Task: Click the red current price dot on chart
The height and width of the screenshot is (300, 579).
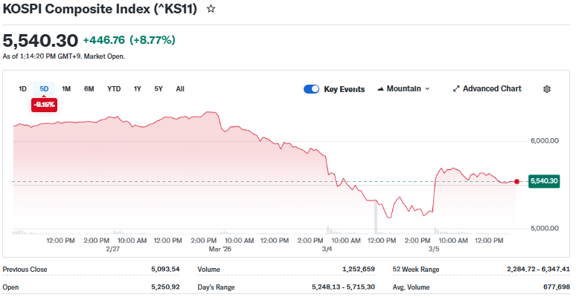Action: [x=516, y=181]
